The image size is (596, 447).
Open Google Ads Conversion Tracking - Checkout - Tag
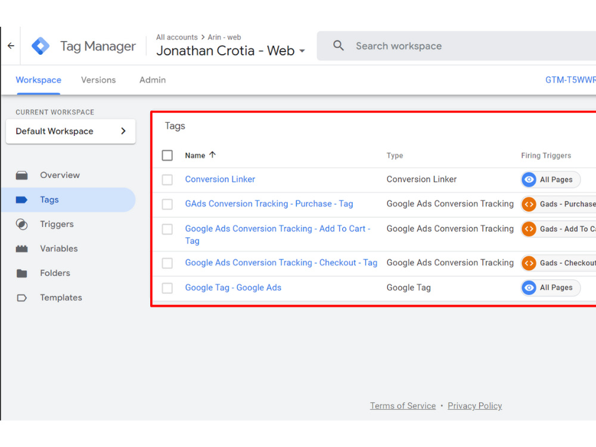(281, 263)
